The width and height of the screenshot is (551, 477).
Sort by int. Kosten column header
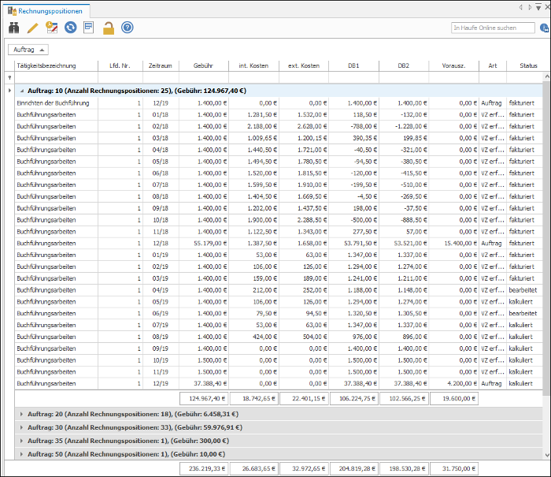tap(253, 65)
